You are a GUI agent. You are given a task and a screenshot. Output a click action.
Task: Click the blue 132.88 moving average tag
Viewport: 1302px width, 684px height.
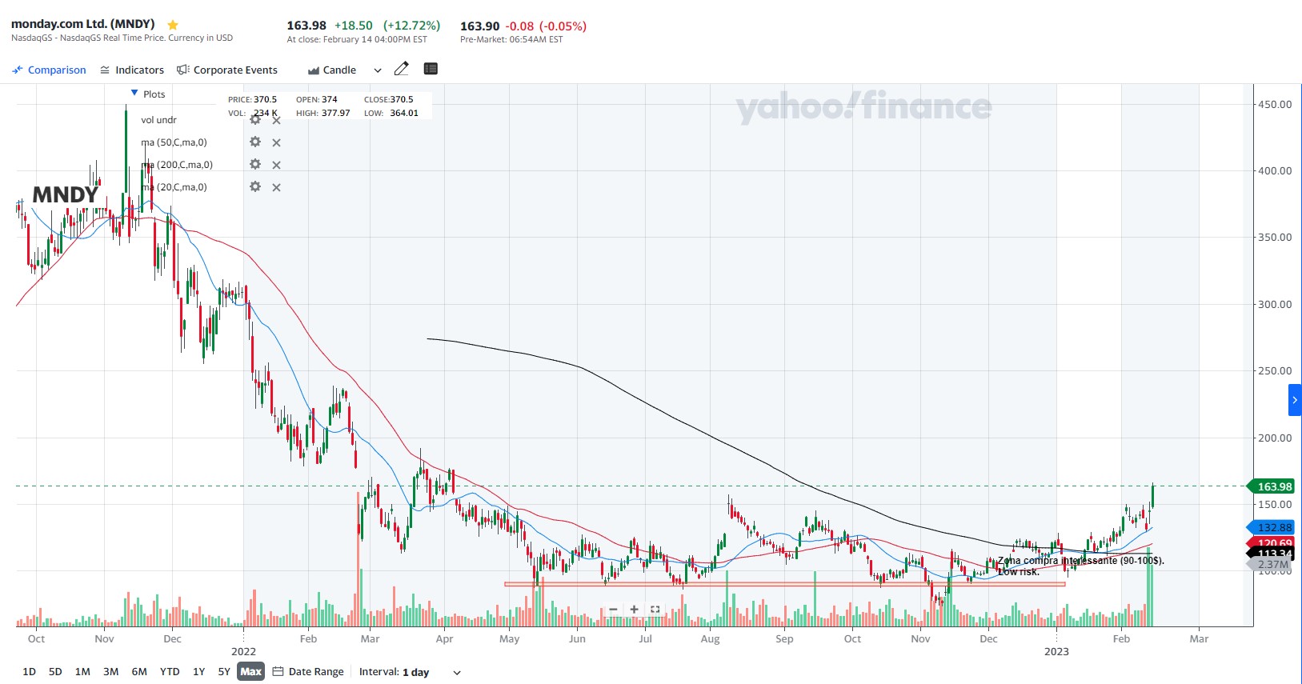tap(1272, 527)
